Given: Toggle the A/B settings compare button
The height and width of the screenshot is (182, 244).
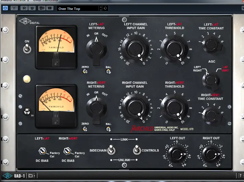Looking at the screenshot, I should pyautogui.click(x=42, y=8).
